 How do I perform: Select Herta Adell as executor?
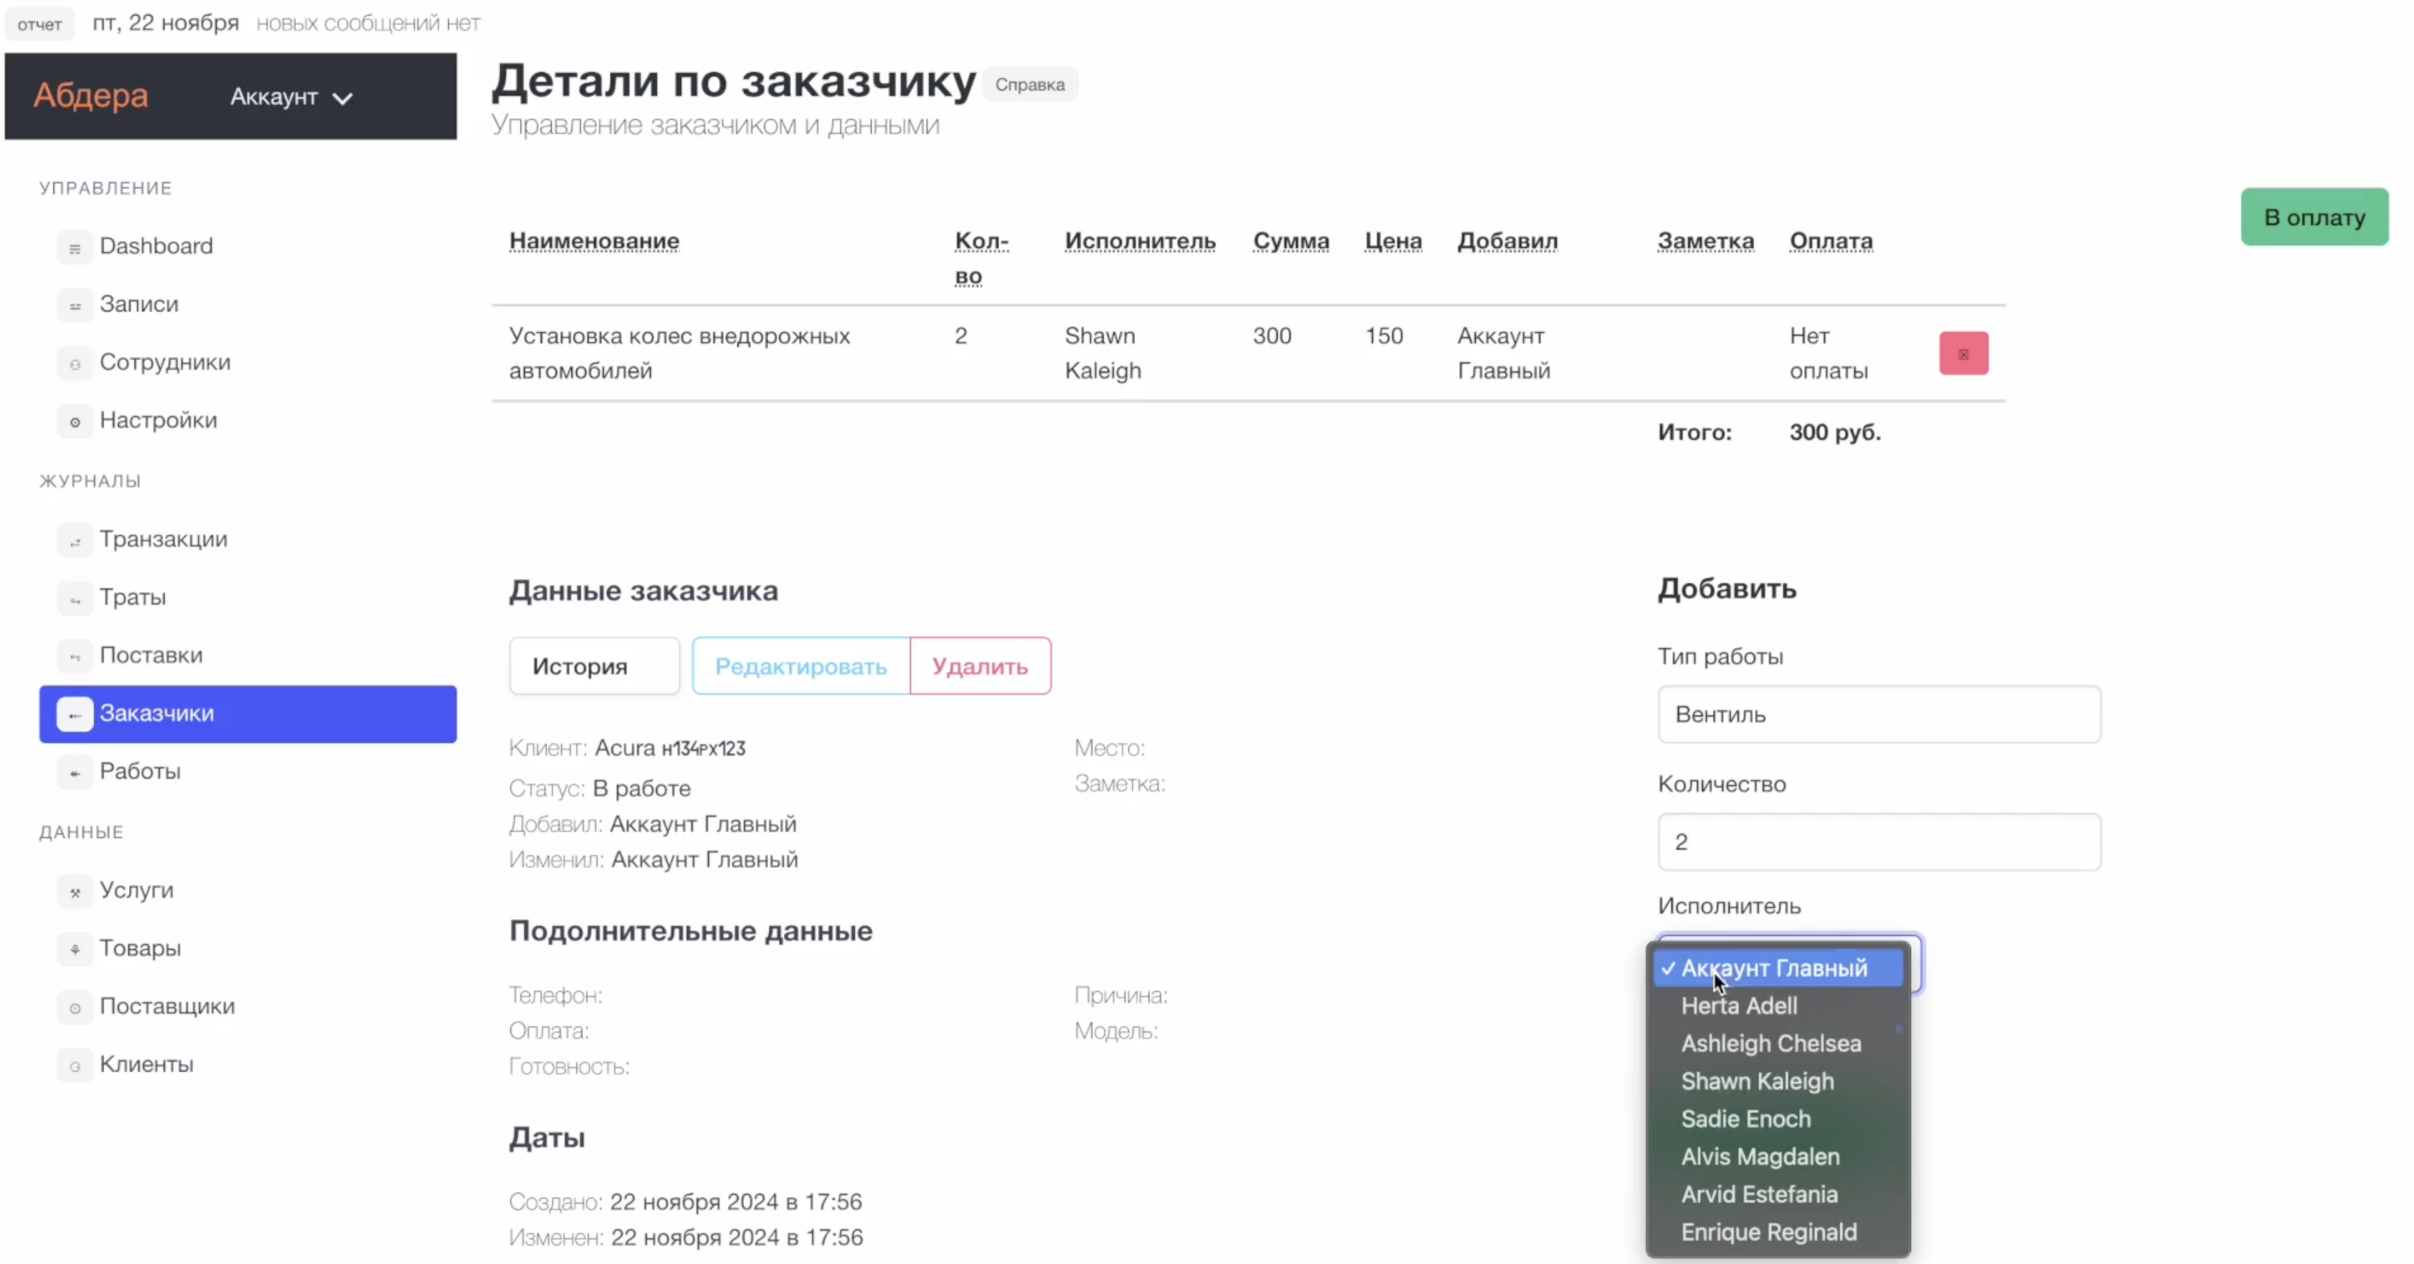coord(1739,1006)
